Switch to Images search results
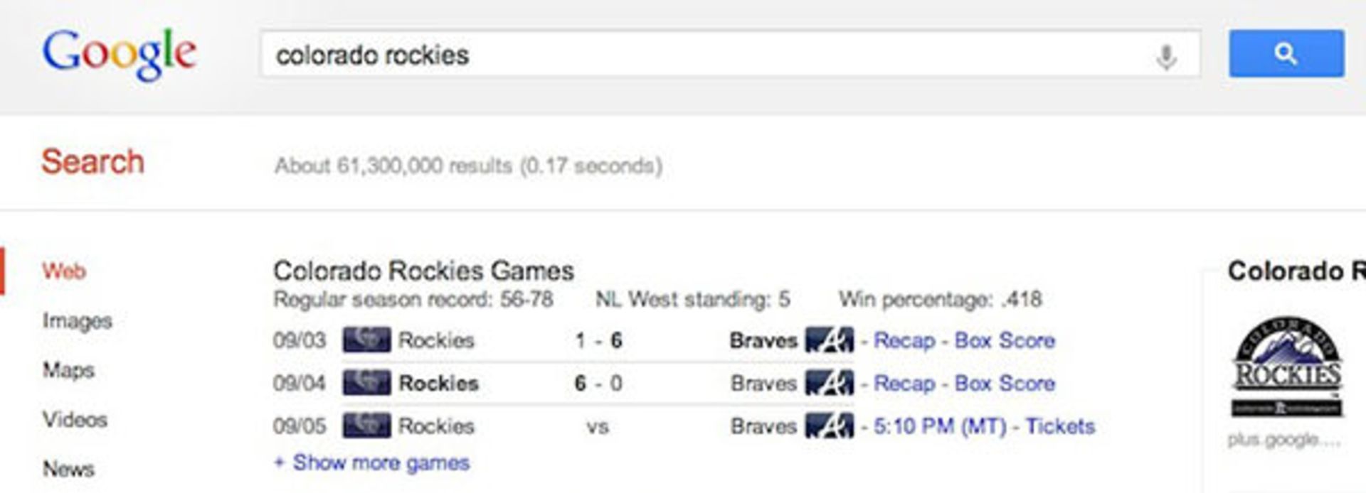Viewport: 1366px width, 493px height. click(x=77, y=321)
